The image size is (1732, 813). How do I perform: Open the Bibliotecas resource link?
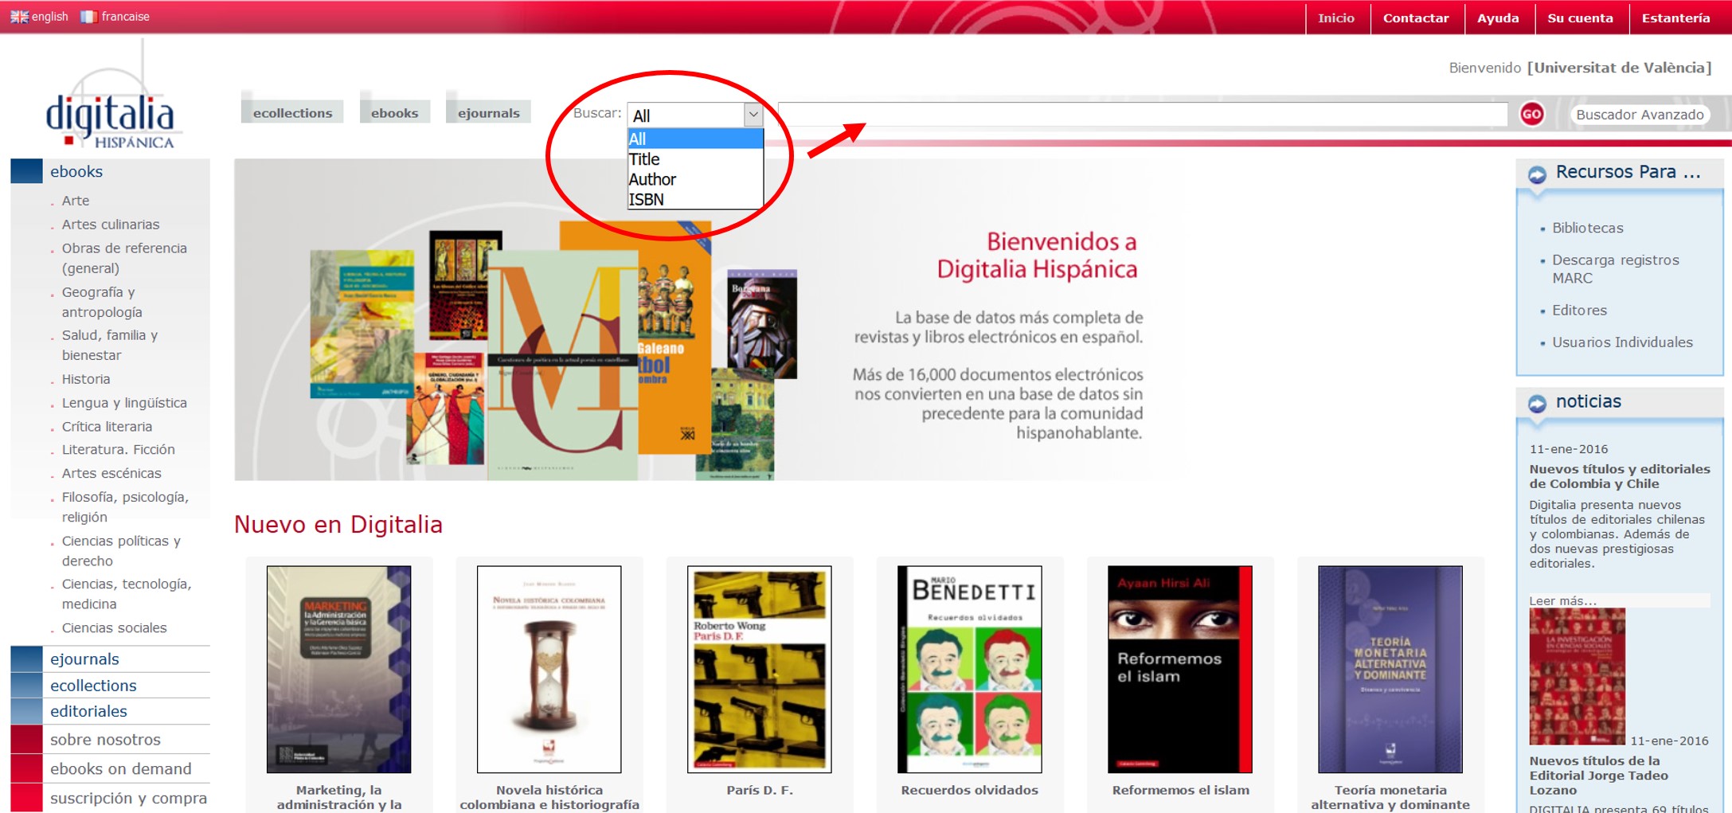point(1587,228)
